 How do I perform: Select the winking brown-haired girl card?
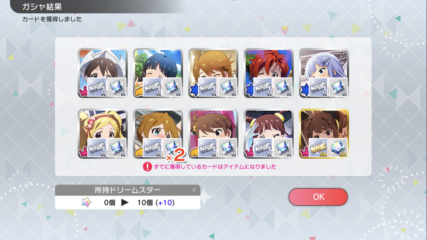(213, 73)
